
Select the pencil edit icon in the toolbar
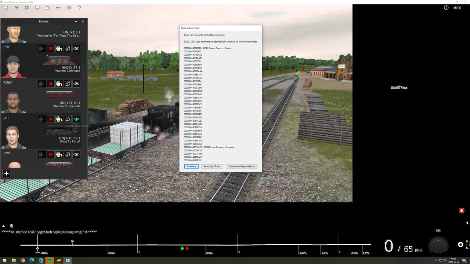16,7
